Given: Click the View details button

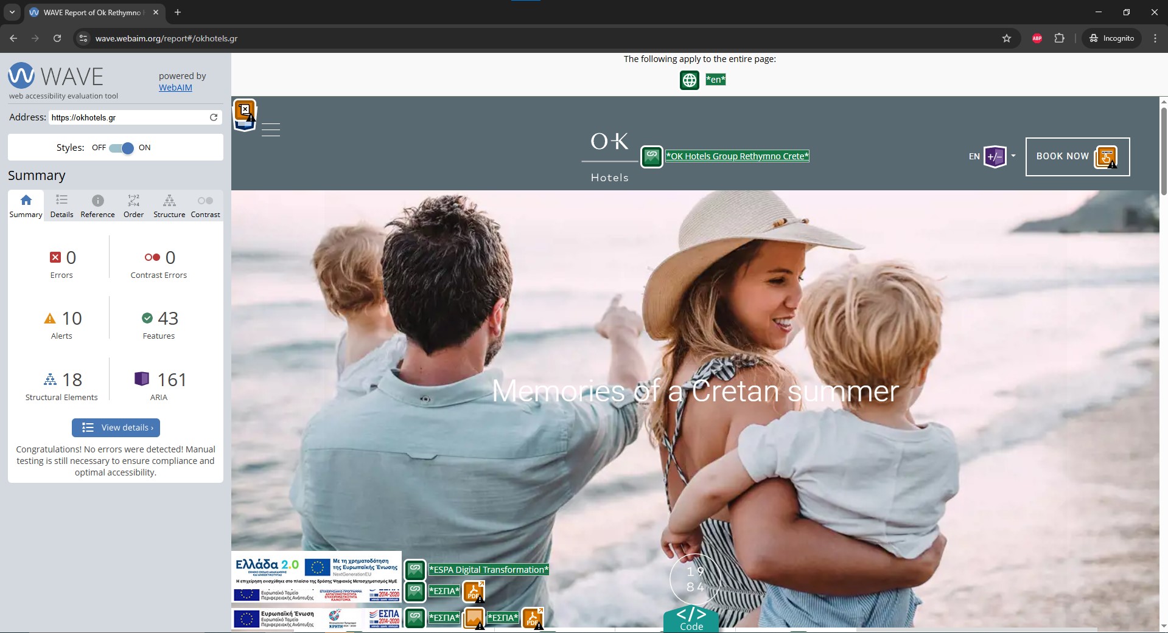Looking at the screenshot, I should point(116,427).
